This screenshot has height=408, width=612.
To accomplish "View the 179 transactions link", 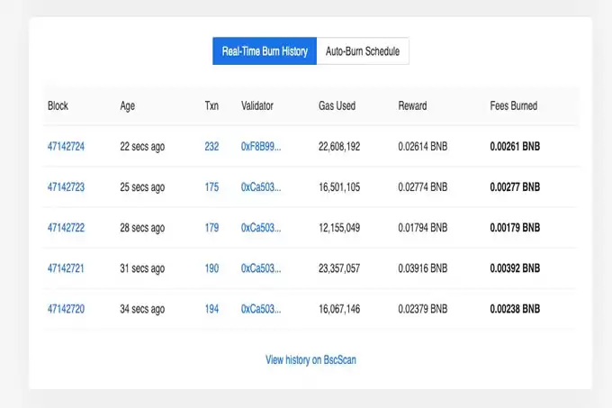I will tap(211, 228).
